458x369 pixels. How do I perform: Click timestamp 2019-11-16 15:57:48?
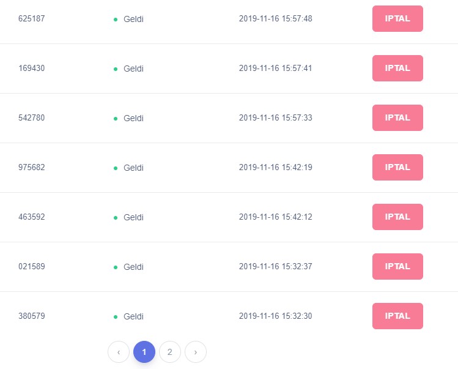click(275, 18)
